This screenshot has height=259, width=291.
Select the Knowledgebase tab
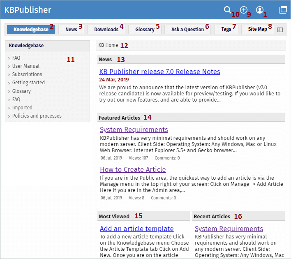[x=31, y=29]
